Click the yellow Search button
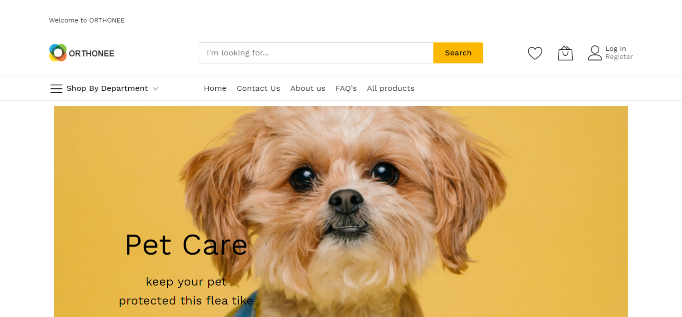The height and width of the screenshot is (317, 682). [x=458, y=53]
